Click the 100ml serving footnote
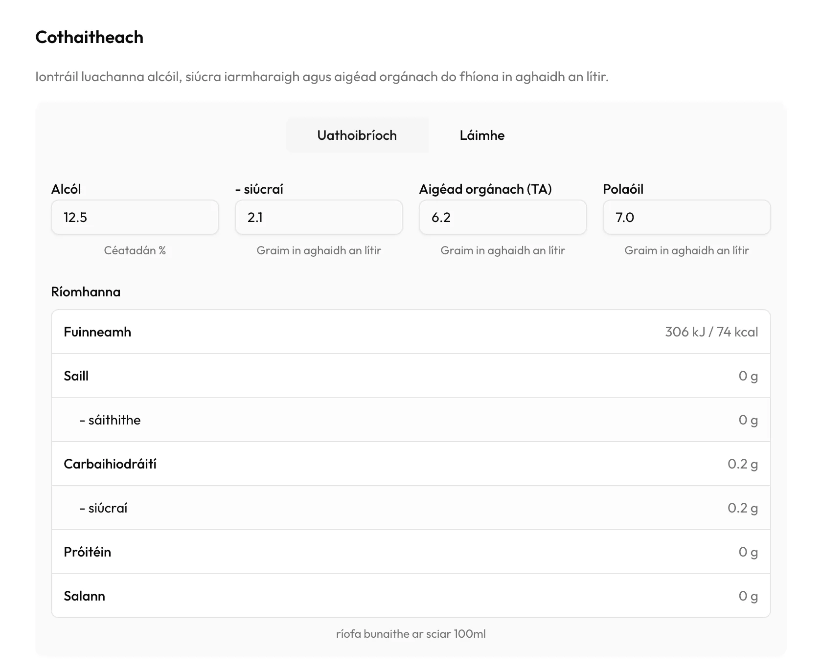822x670 pixels. pyautogui.click(x=411, y=634)
